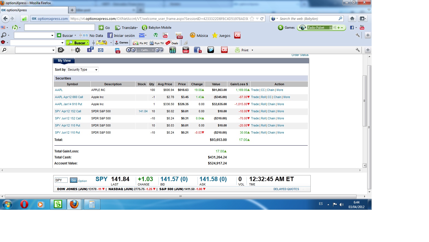Click the Order Status link
The height and width of the screenshot is (242, 429).
pos(300,55)
